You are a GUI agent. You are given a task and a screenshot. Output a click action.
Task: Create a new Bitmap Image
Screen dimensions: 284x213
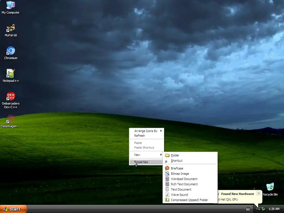[x=190, y=174]
